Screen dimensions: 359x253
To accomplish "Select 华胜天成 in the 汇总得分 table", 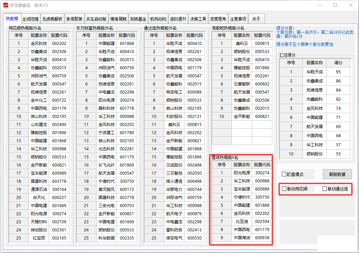I will pos(315,72).
